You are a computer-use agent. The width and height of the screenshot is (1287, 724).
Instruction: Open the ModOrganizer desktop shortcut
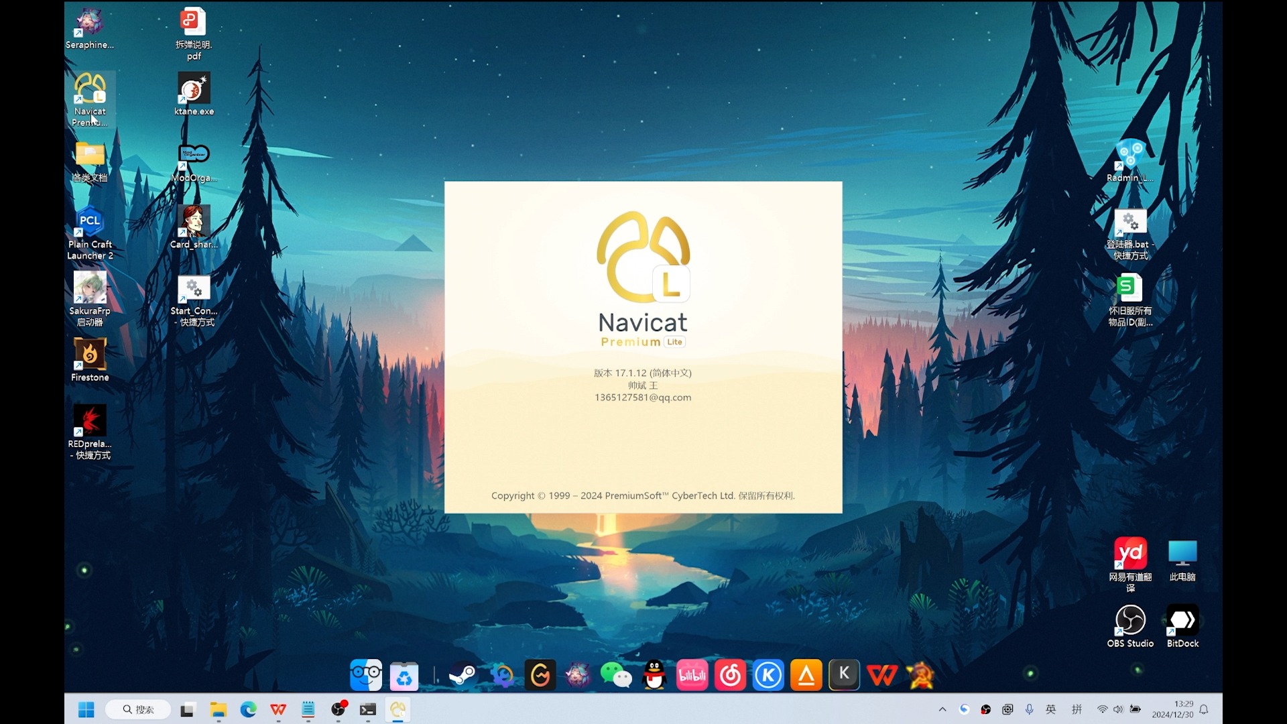pyautogui.click(x=194, y=162)
